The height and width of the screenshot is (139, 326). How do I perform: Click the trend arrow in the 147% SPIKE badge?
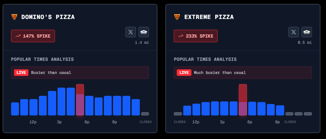click(x=18, y=36)
